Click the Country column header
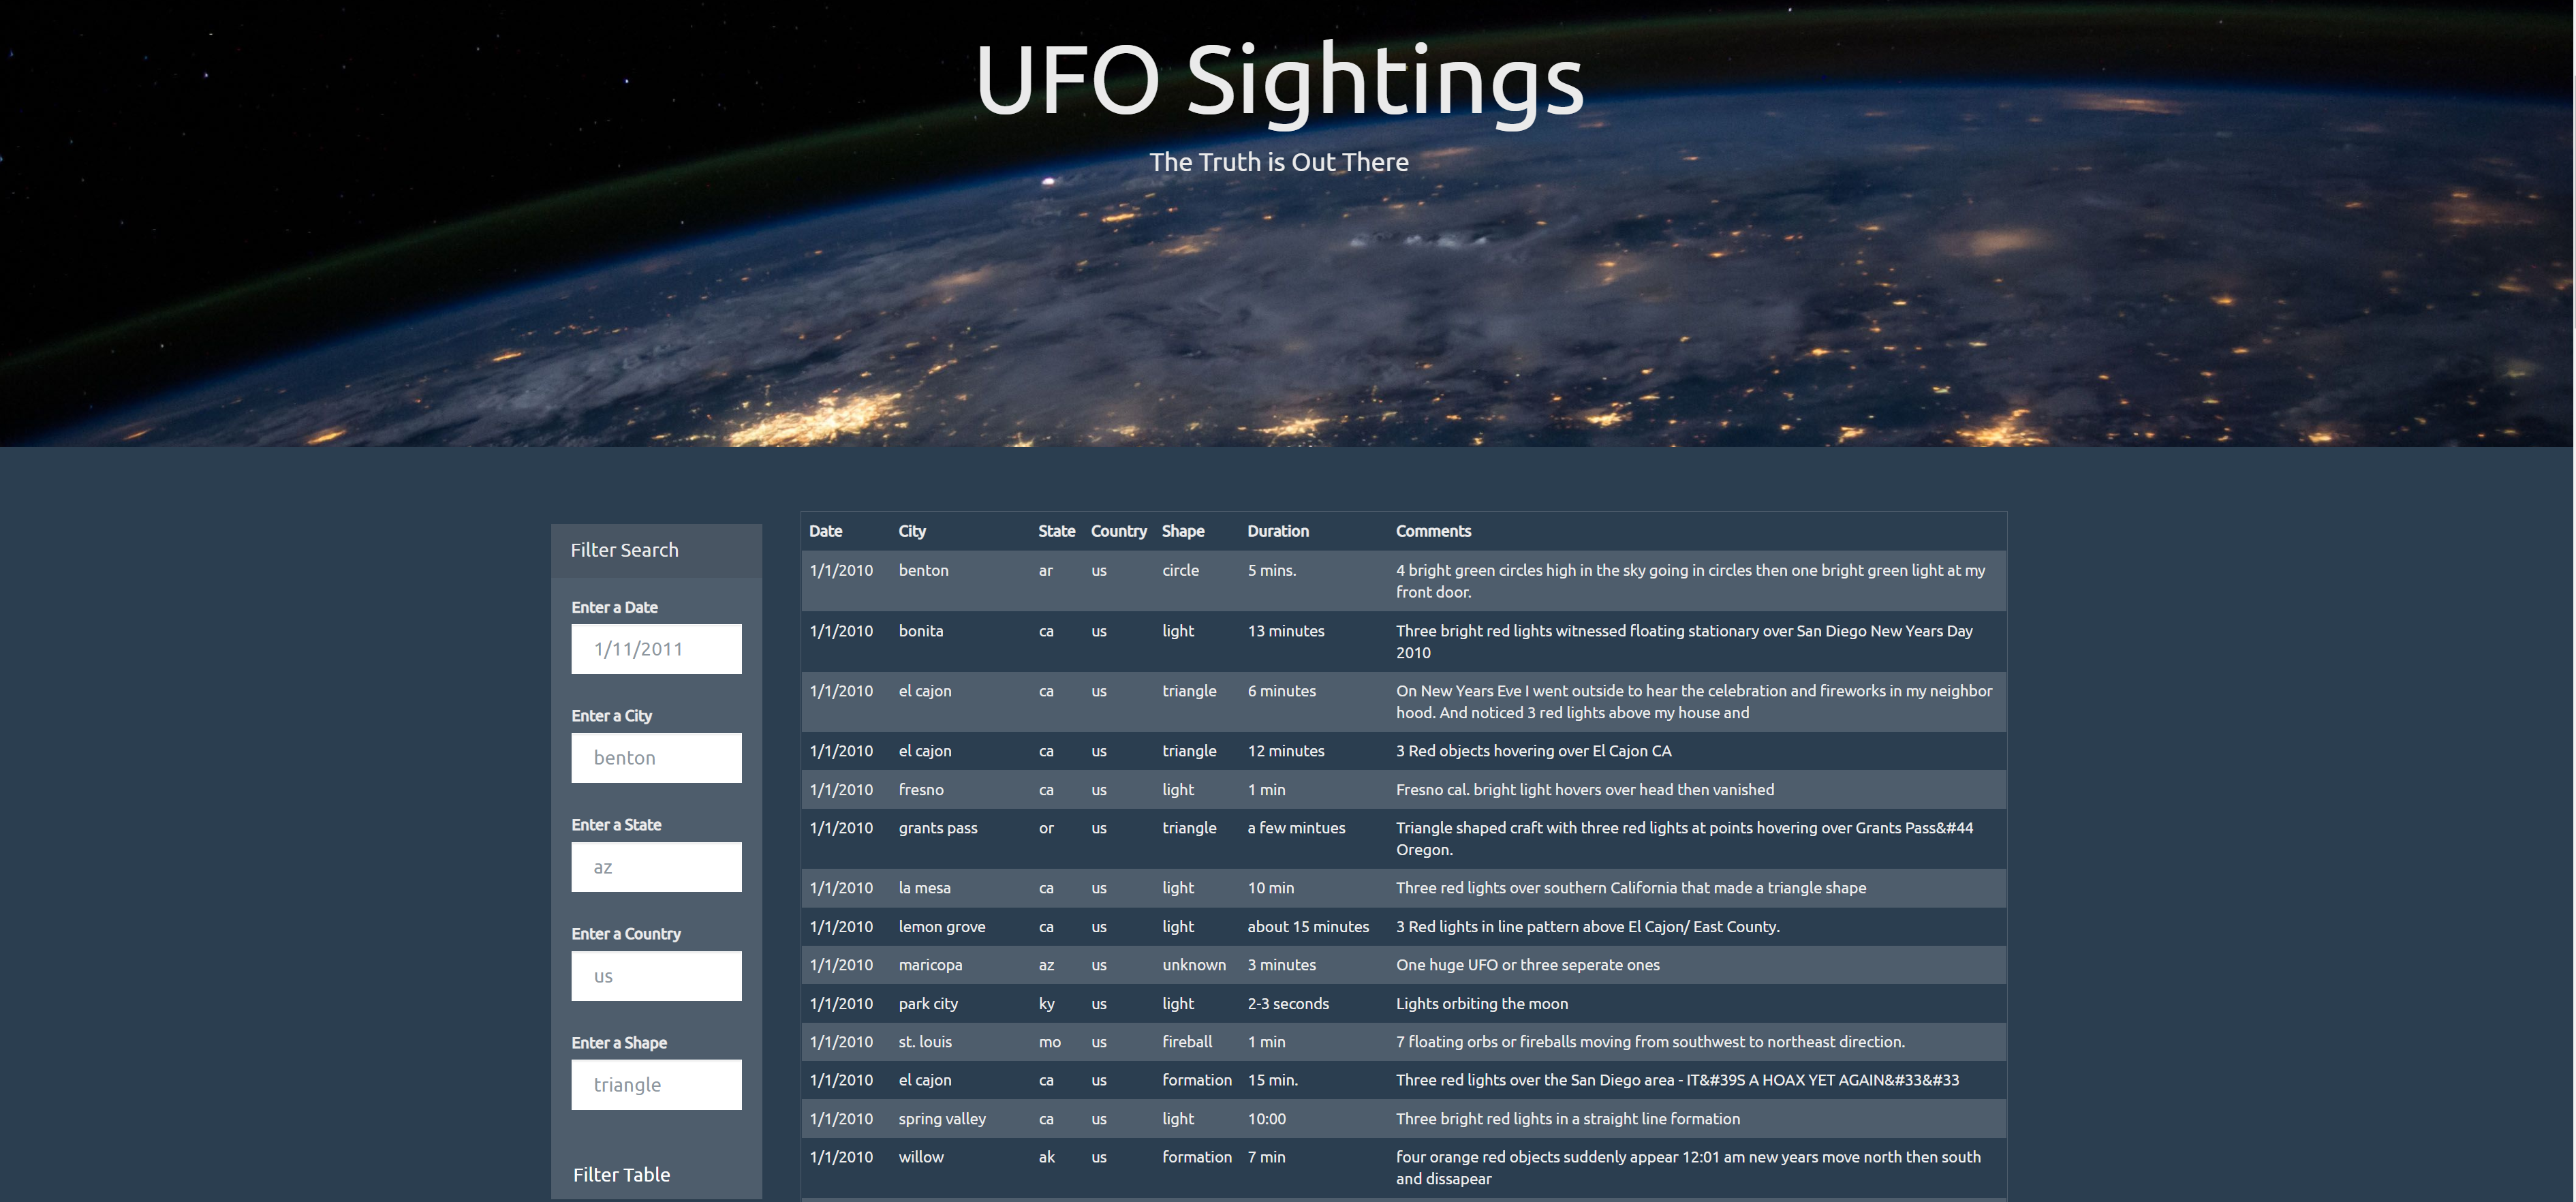Viewport: 2576px width, 1202px height. click(x=1118, y=531)
